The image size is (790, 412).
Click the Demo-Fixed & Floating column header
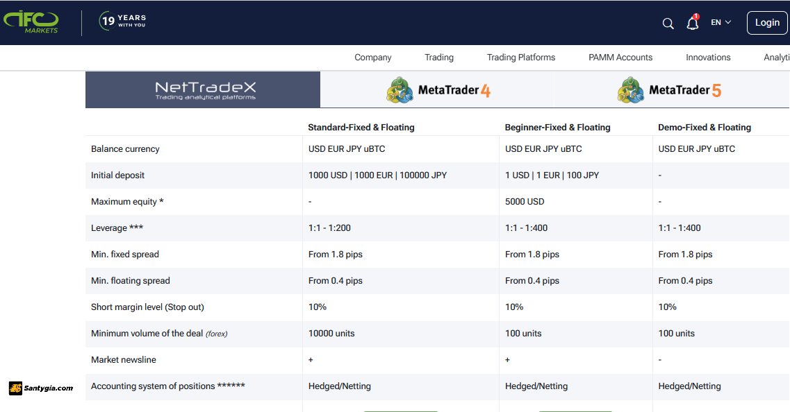705,127
